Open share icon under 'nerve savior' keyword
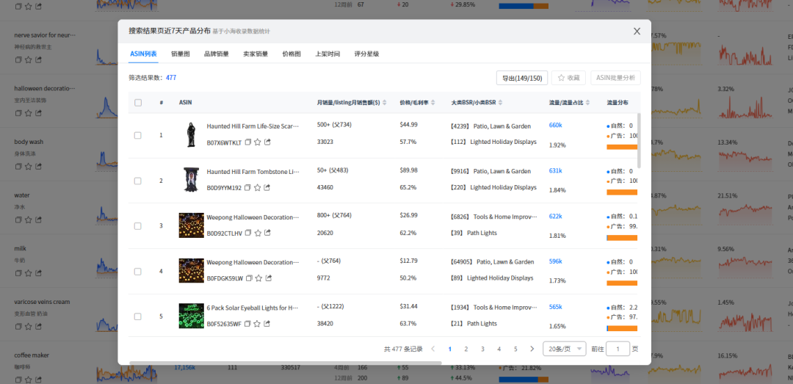This screenshot has height=384, width=793. tap(38, 59)
